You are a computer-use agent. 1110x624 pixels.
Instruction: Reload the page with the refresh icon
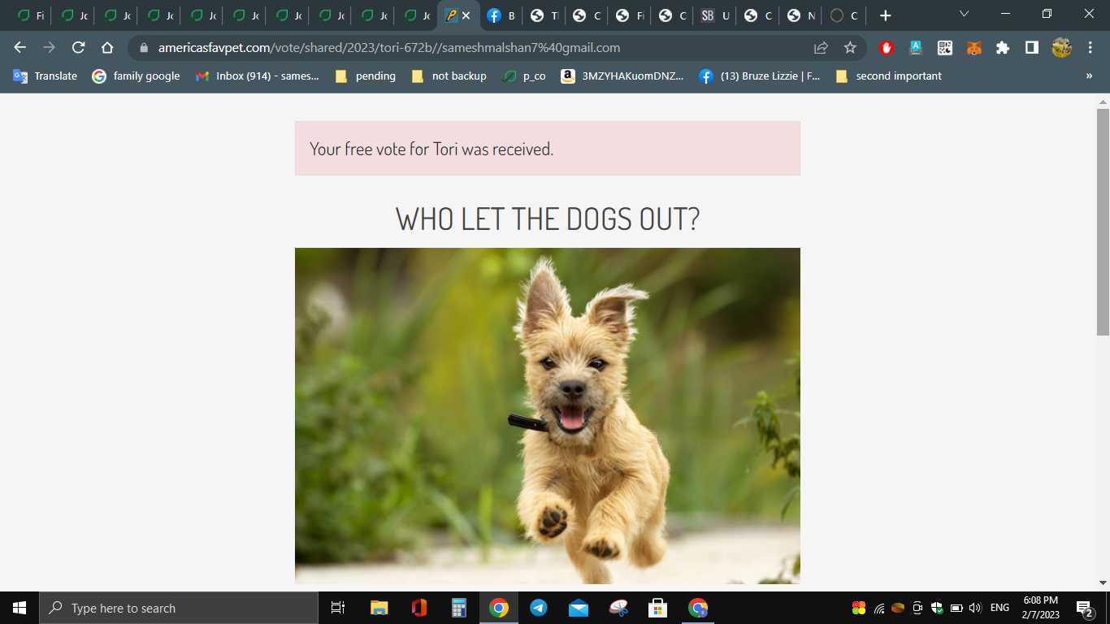(79, 48)
